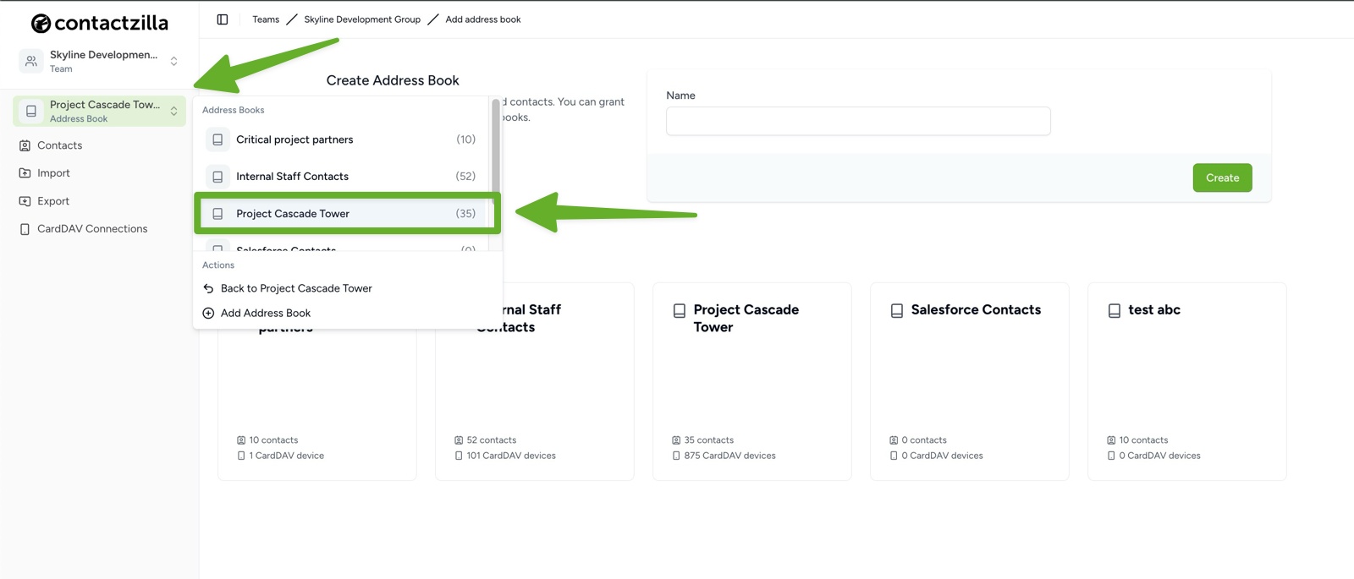Image resolution: width=1354 pixels, height=579 pixels.
Task: Open Teams in the breadcrumb
Action: 265,19
